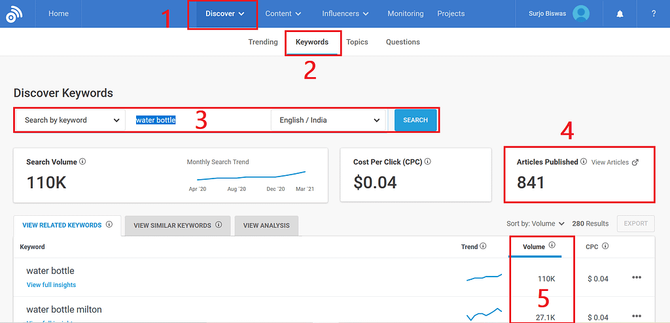This screenshot has width=670, height=323.
Task: Select View Similar Keywords tab
Action: [177, 225]
